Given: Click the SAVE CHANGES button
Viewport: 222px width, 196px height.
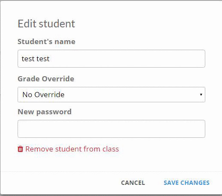Looking at the screenshot, I should point(186,183).
